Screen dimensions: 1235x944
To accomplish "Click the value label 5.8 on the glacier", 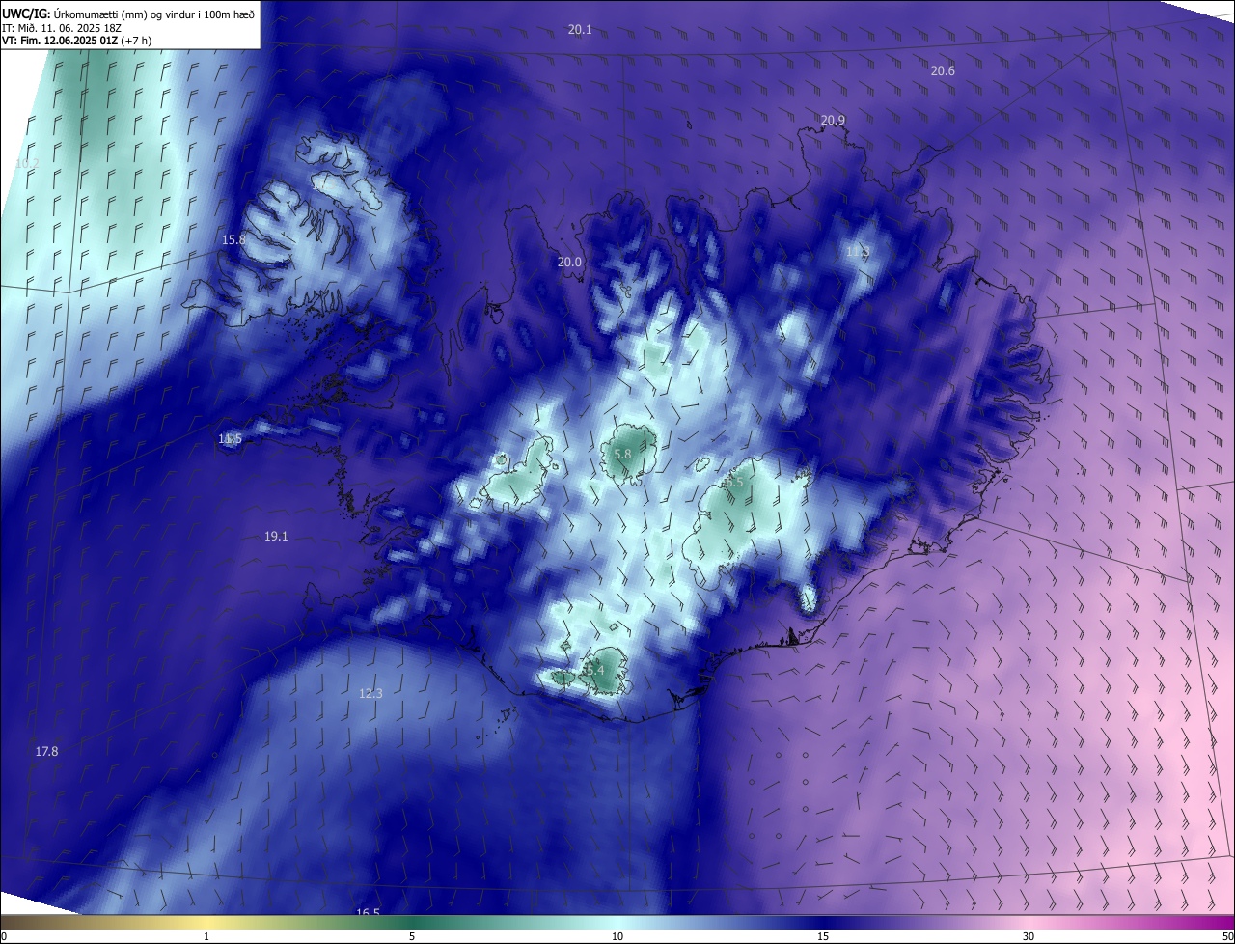I will click(x=622, y=454).
